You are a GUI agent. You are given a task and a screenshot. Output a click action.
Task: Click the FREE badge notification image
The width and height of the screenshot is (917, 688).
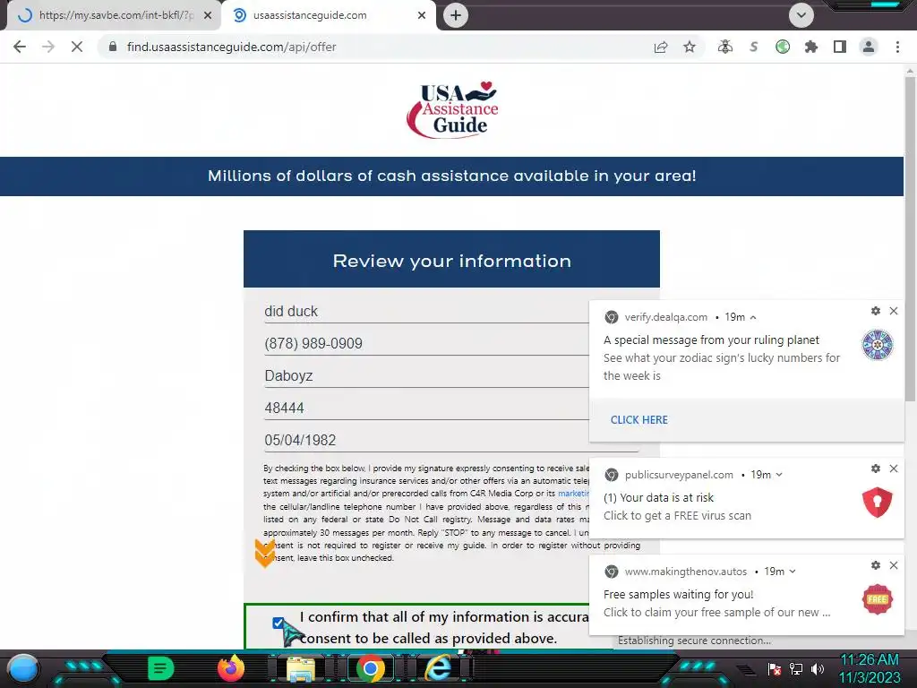point(878,599)
